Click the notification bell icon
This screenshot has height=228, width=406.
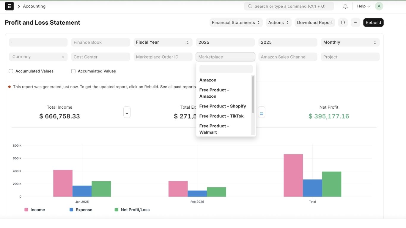pyautogui.click(x=345, y=6)
